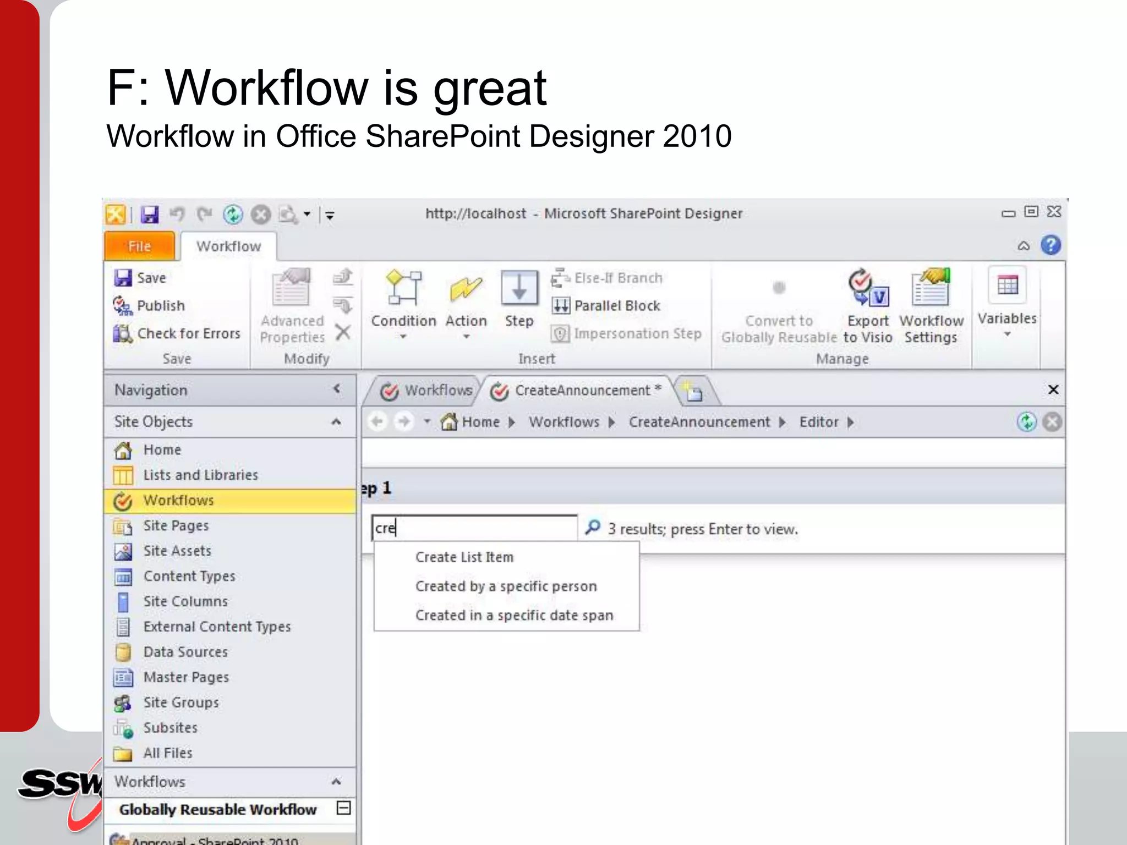The image size is (1127, 845).
Task: Click the breadcrumb Refresh icon
Action: coord(1026,422)
